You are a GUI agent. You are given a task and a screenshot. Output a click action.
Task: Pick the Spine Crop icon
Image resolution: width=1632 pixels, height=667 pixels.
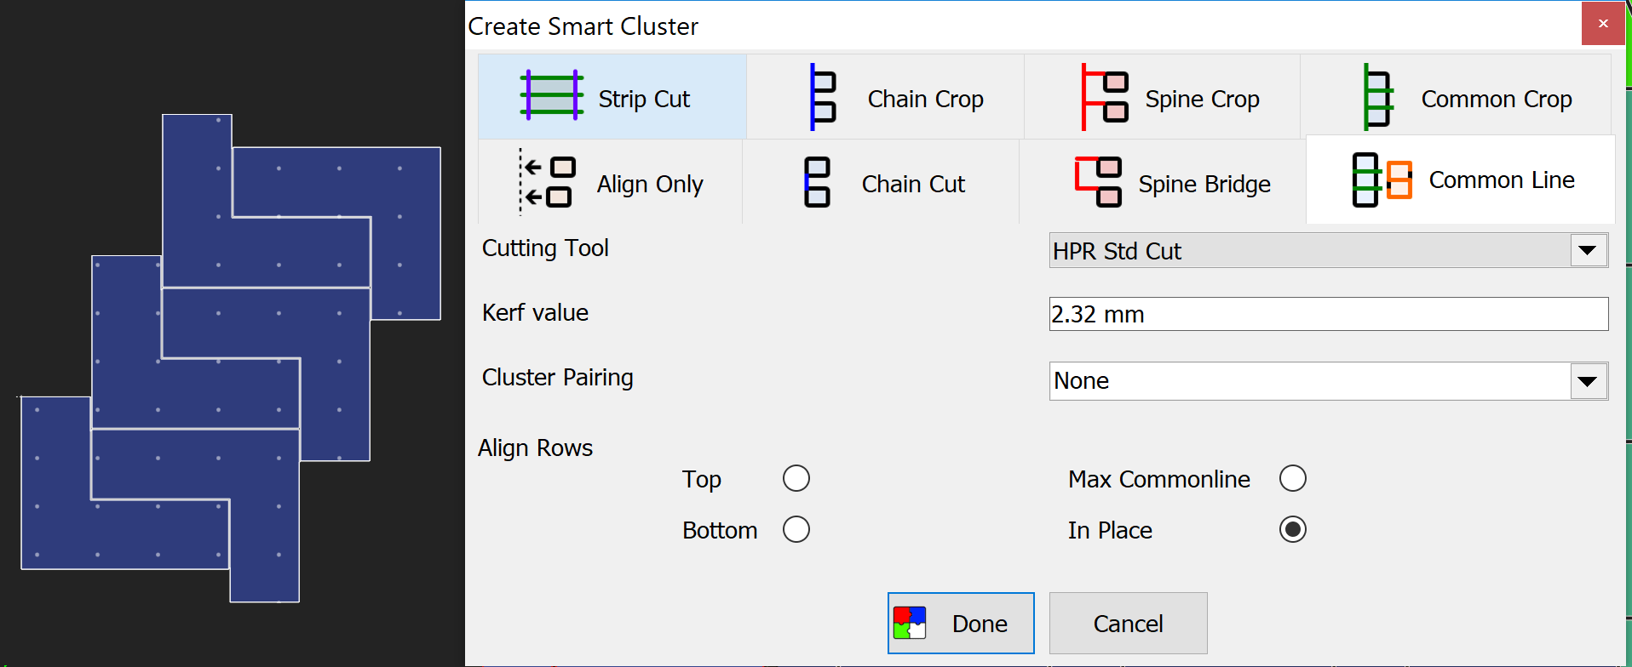point(1105,97)
